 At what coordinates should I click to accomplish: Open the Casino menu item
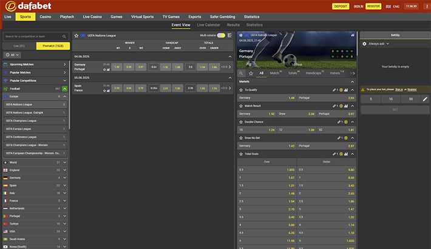(x=46, y=17)
